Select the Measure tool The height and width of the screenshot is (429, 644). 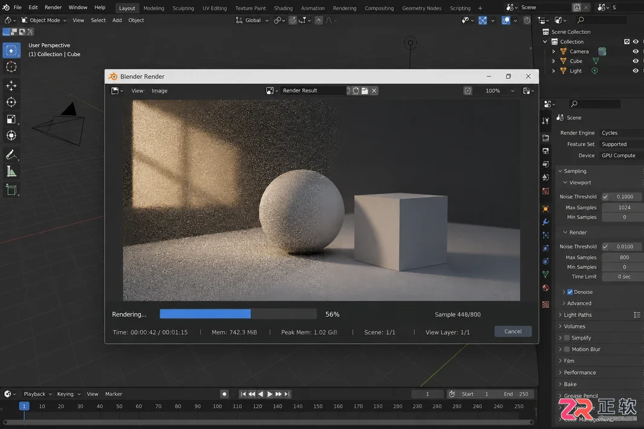(11, 172)
